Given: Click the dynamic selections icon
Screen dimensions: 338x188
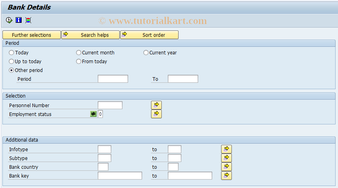Looking at the screenshot, I should click(28, 20).
